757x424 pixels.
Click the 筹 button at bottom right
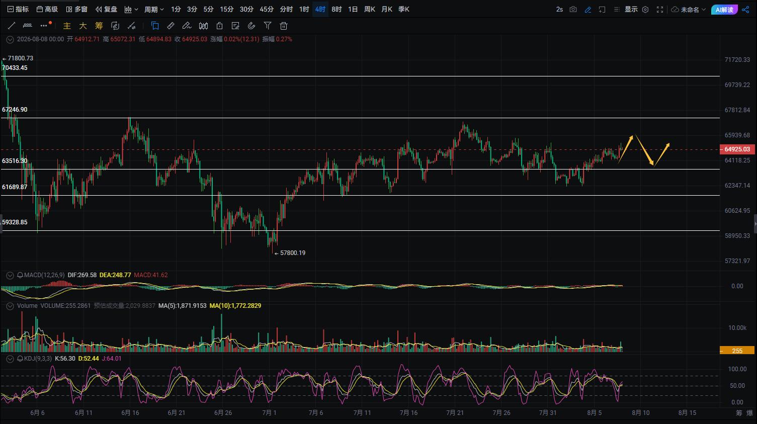point(739,413)
